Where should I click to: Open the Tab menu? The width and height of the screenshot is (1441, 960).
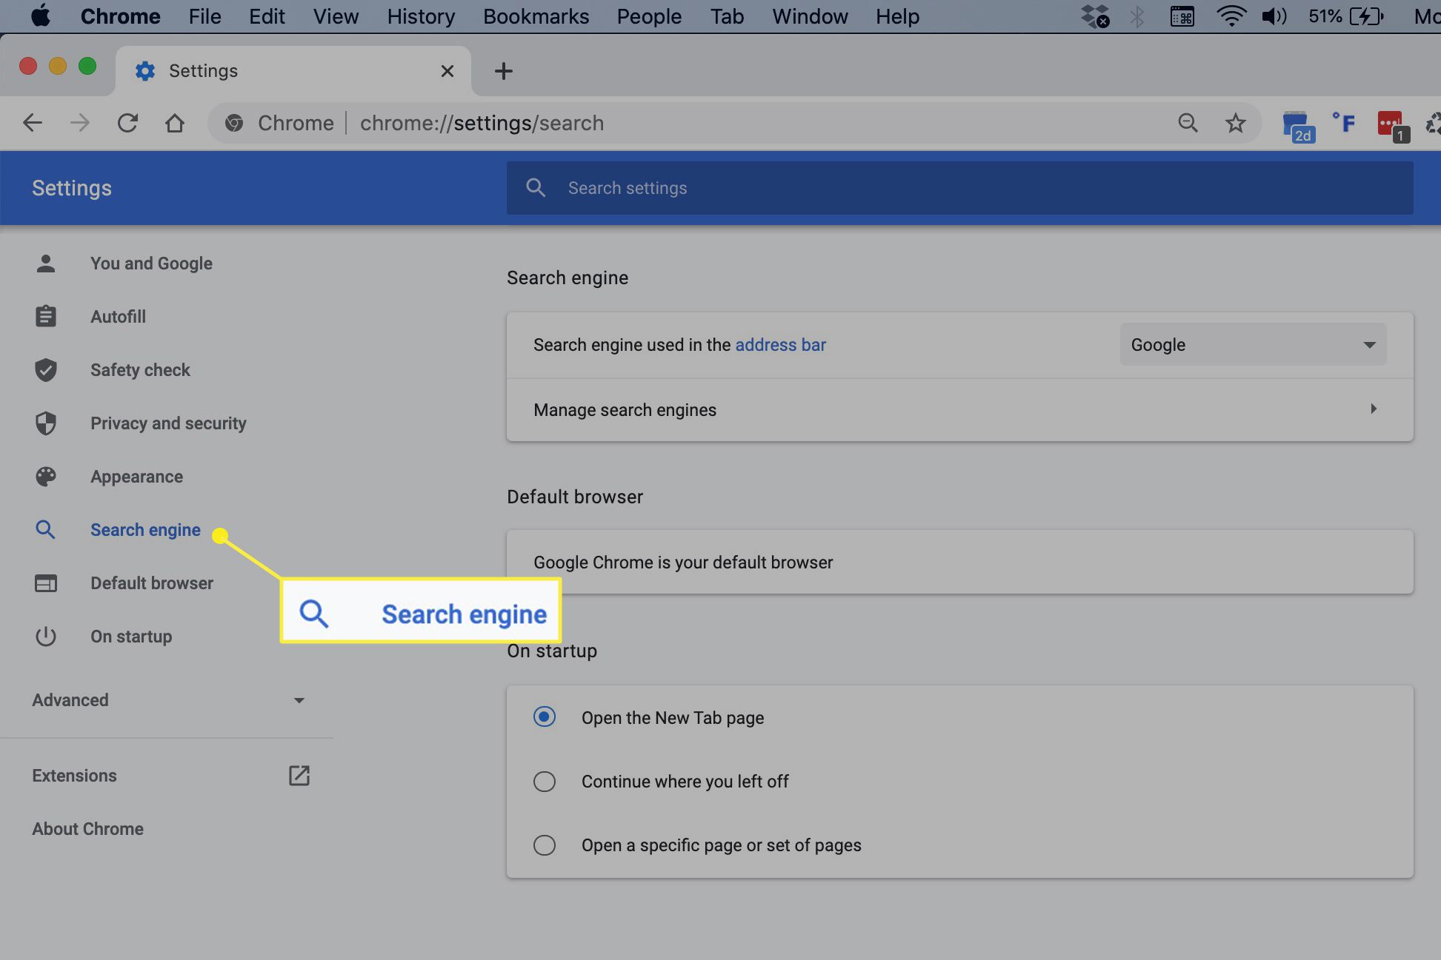[727, 16]
